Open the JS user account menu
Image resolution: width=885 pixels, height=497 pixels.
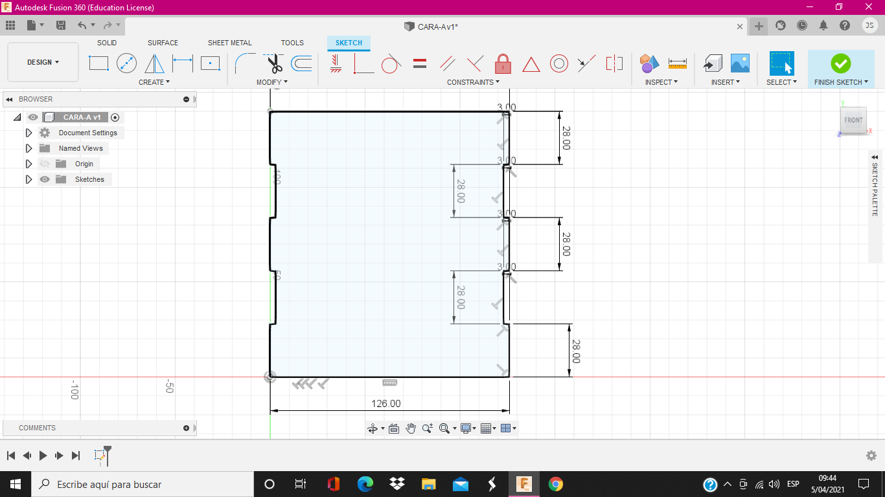[x=870, y=25]
